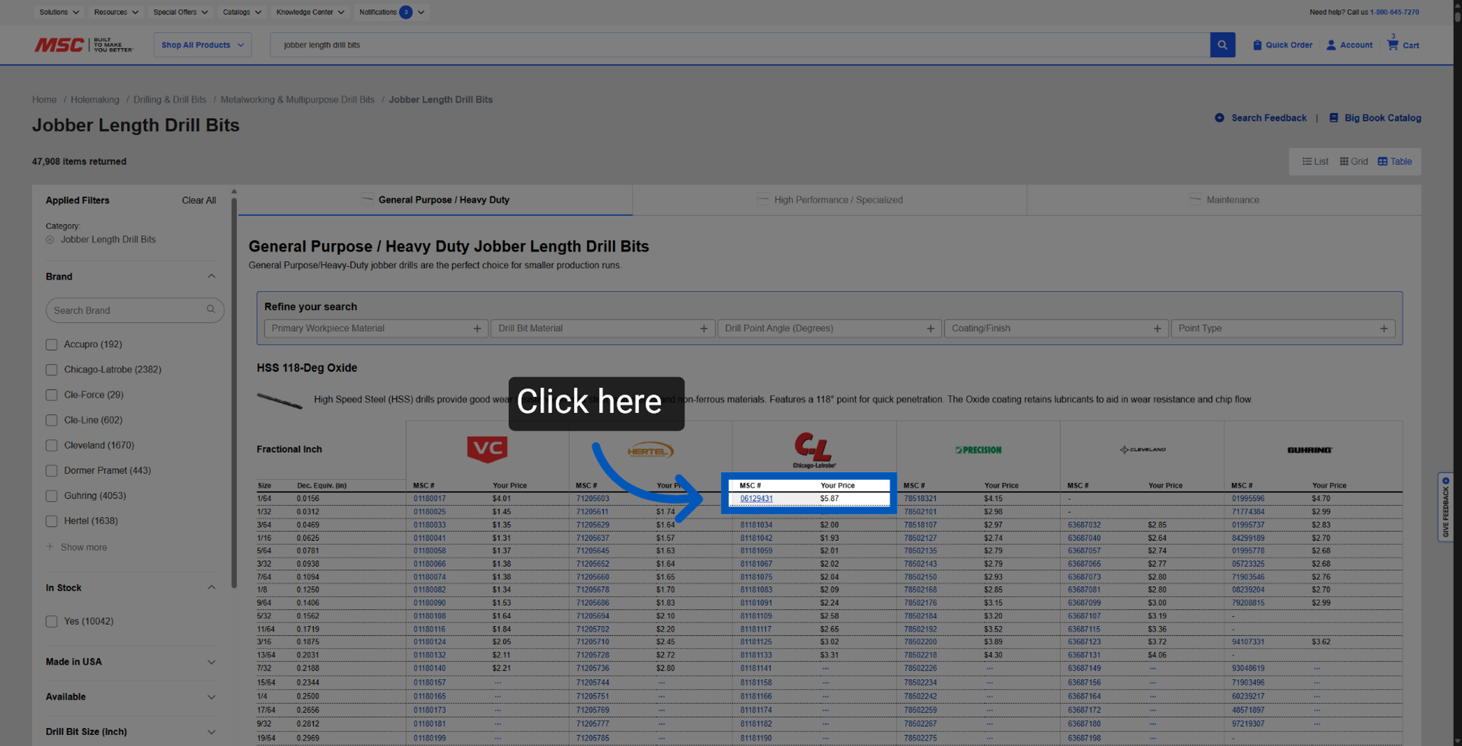Check the Chicago-Latrobe brand checkbox
The width and height of the screenshot is (1462, 746).
click(52, 370)
